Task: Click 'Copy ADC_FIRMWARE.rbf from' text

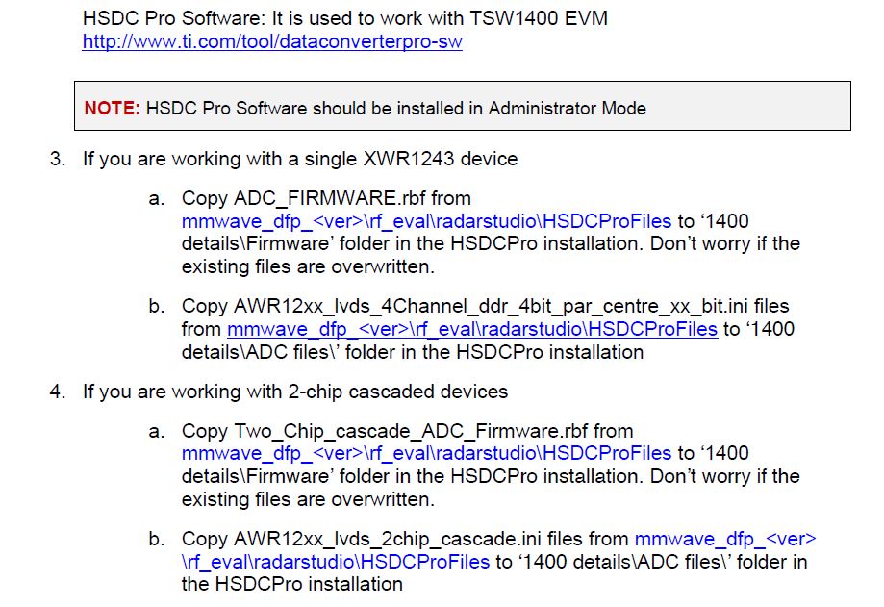Action: 326,198
